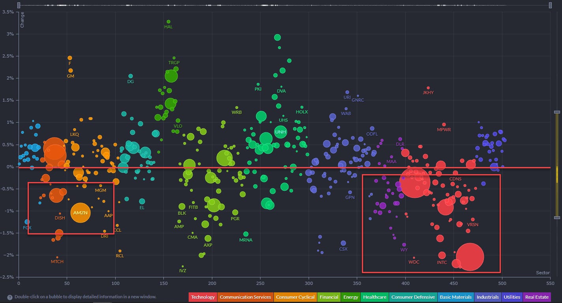This screenshot has width=562, height=303.
Task: Toggle the Healthcare sector legend item
Action: 374,297
